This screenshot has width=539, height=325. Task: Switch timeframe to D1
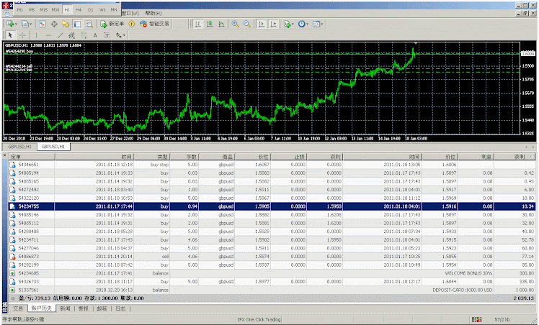point(90,9)
